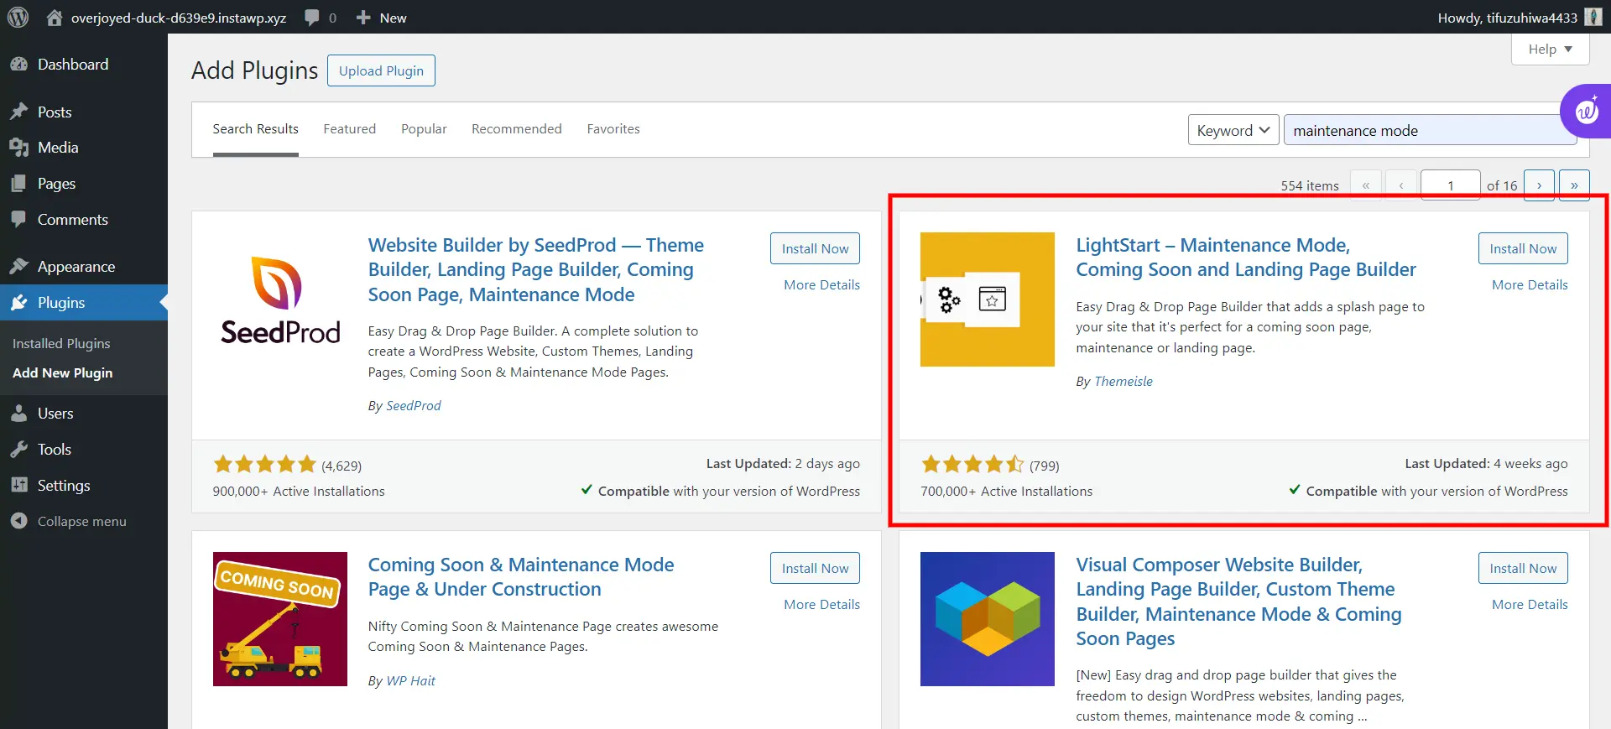Viewport: 1611px width, 729px height.
Task: Open the Themeisle author link
Action: 1123,381
